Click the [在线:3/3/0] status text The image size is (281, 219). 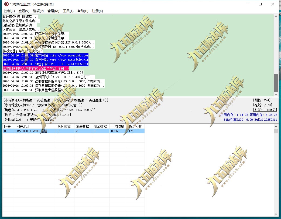click(x=263, y=105)
